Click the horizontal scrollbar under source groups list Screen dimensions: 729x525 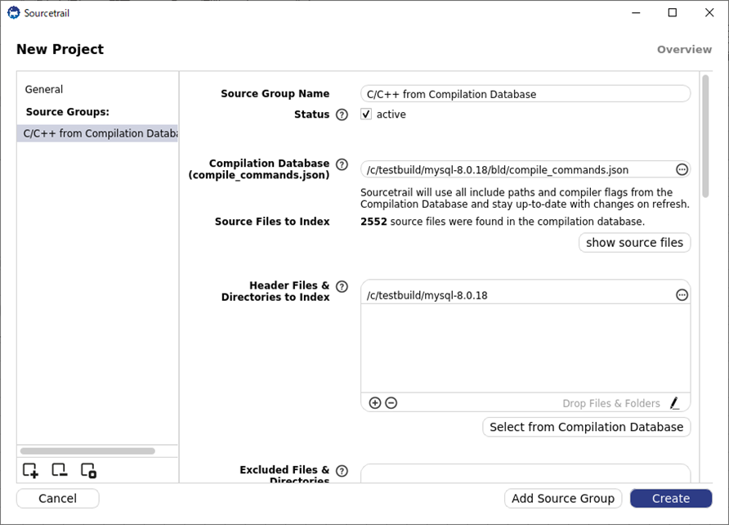click(x=87, y=451)
